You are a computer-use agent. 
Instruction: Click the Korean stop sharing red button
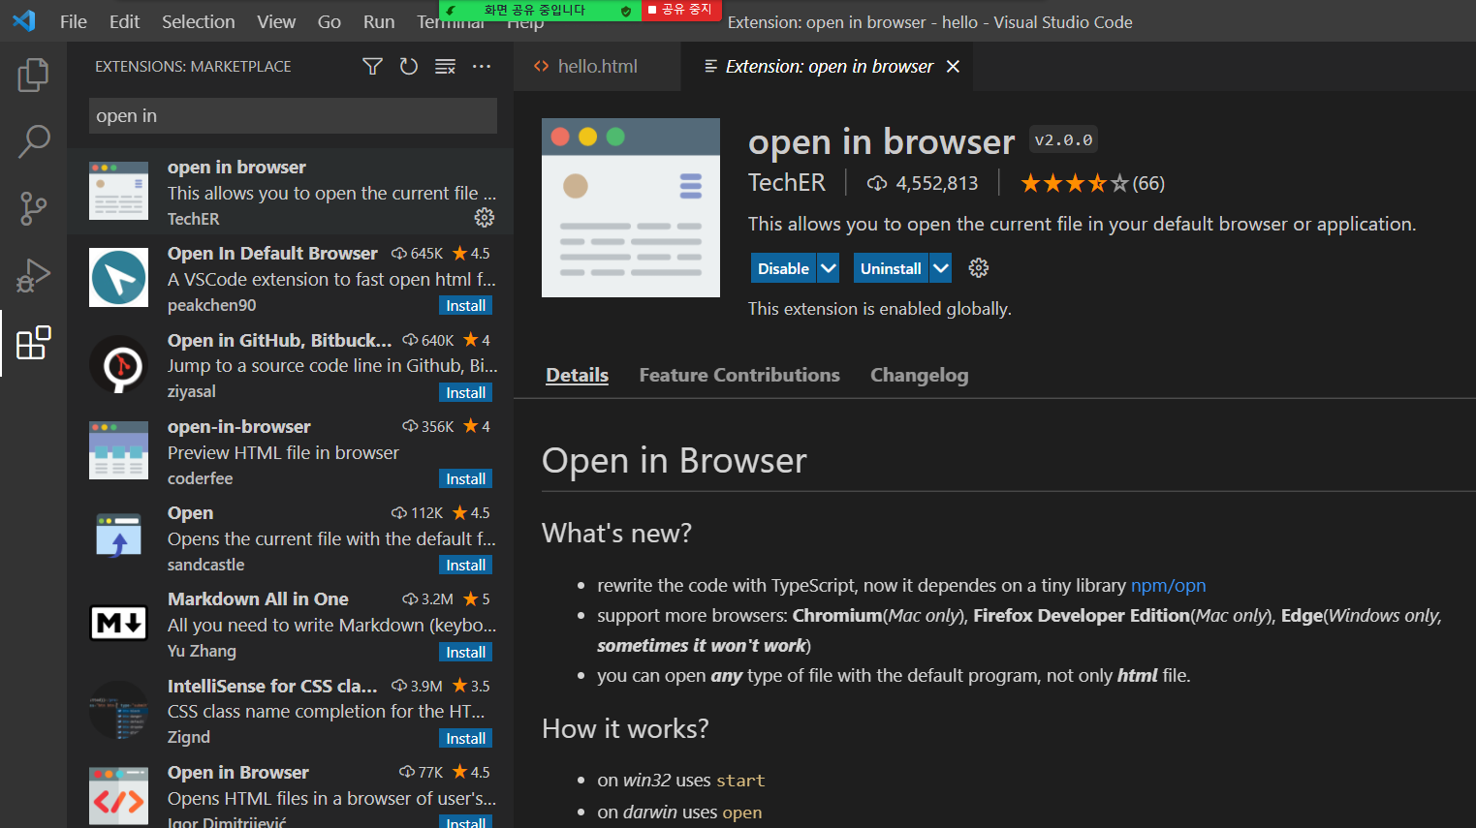pos(681,10)
